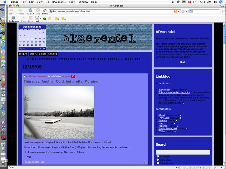The height and width of the screenshot is (169, 226).
Task: Select the All Words radio button
Action: click(158, 156)
